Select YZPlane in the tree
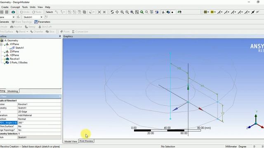 coord(14,55)
